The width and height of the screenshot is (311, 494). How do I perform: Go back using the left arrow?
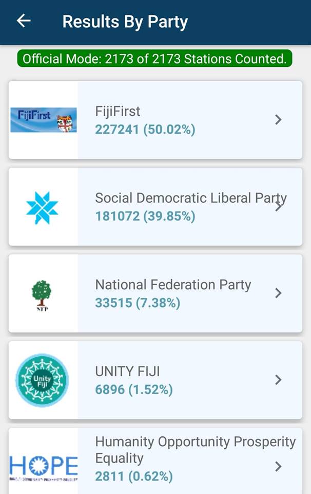24,21
